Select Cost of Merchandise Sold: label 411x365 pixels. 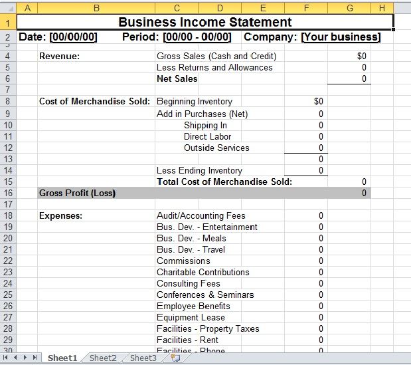pyautogui.click(x=96, y=101)
